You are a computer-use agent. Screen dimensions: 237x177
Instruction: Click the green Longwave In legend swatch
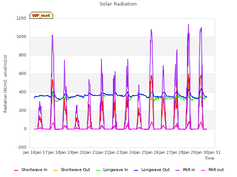pyautogui.click(x=98, y=170)
